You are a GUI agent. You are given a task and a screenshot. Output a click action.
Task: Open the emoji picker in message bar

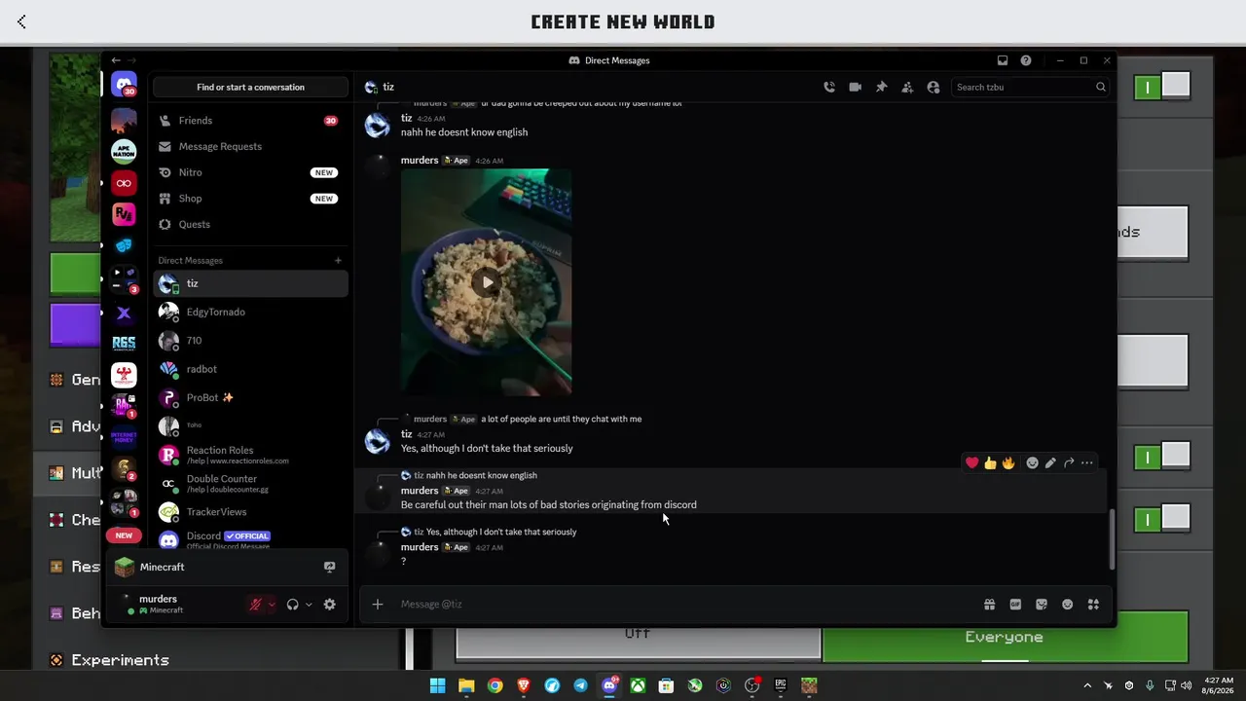pos(1068,604)
